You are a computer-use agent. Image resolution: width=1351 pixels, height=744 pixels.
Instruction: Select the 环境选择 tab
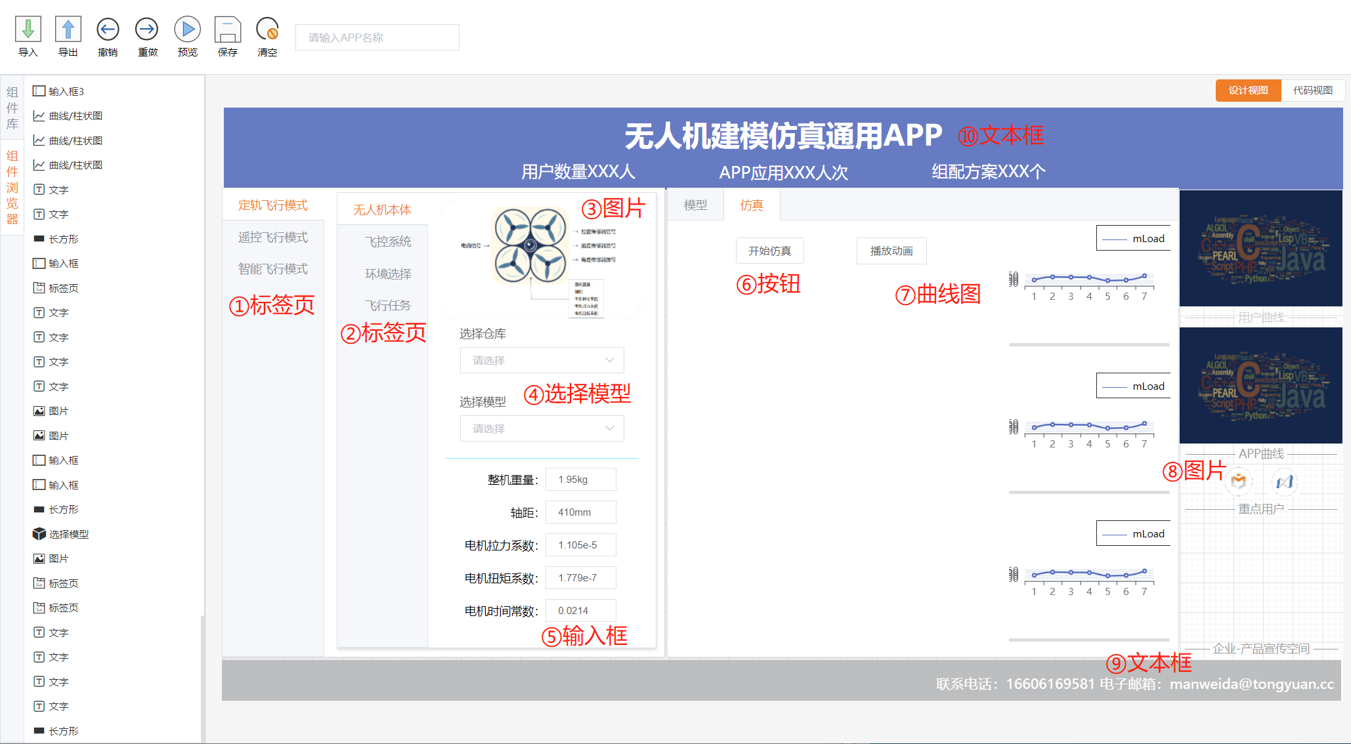coord(388,274)
